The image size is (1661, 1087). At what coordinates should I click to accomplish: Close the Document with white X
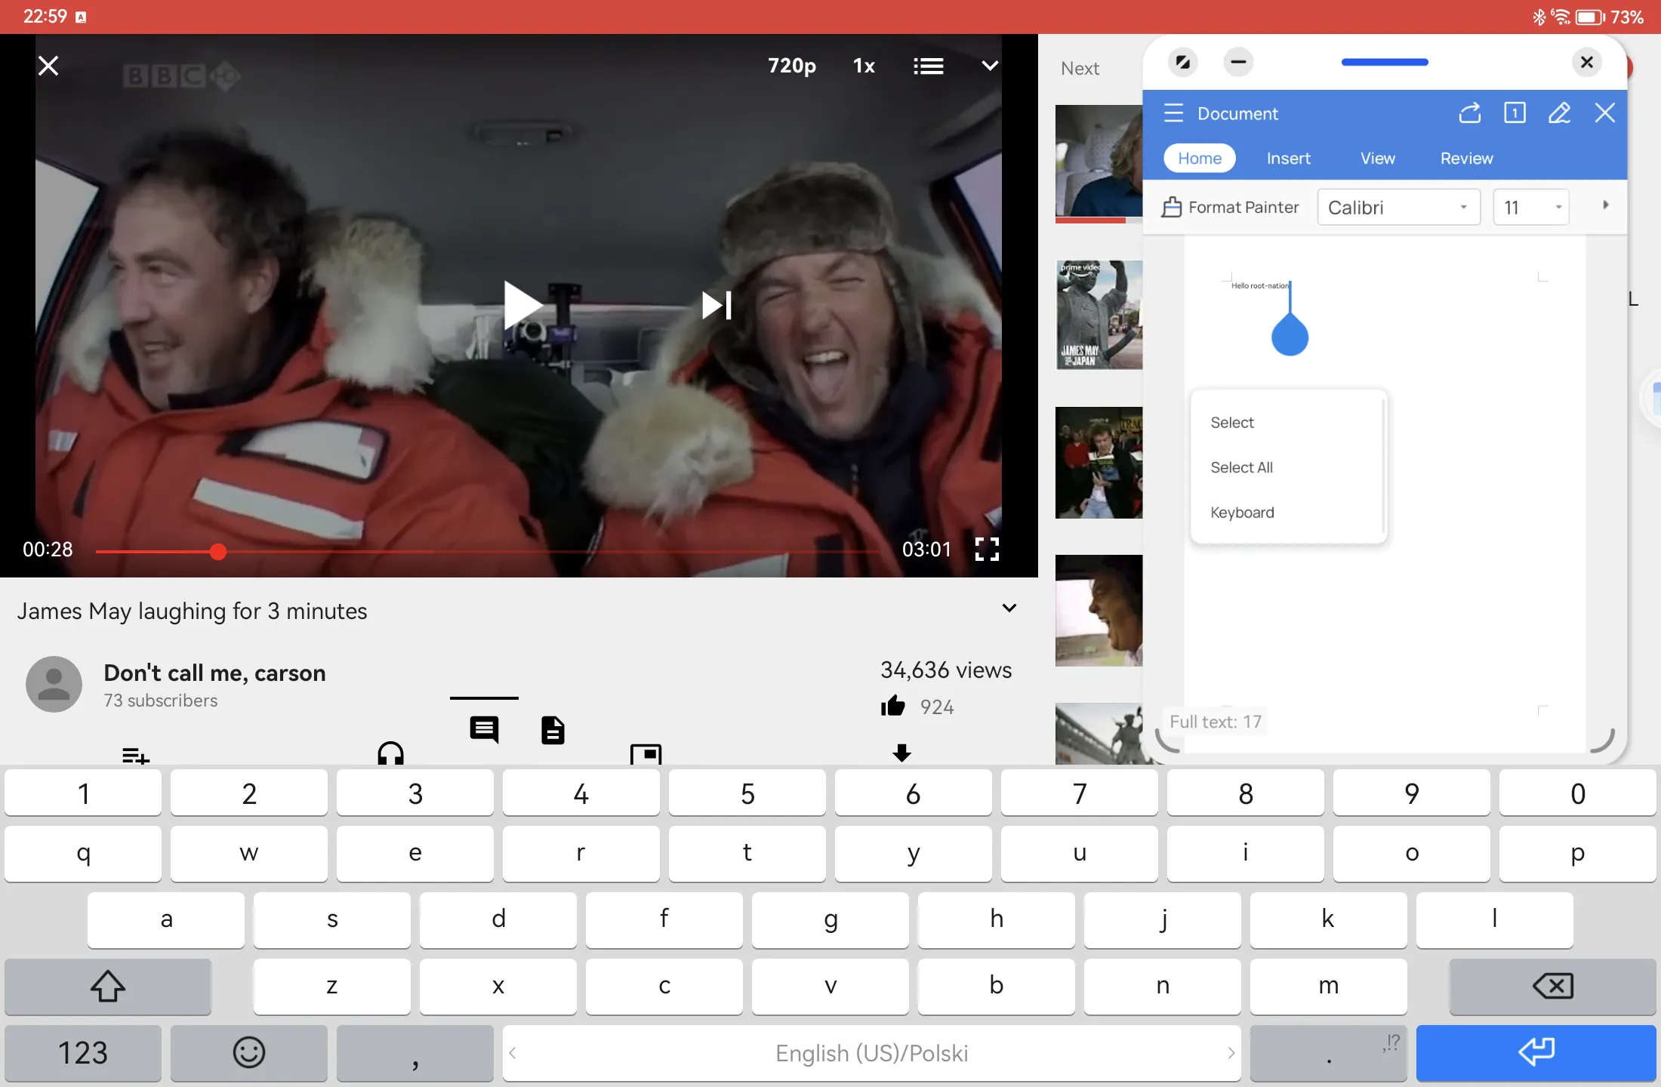click(x=1605, y=113)
